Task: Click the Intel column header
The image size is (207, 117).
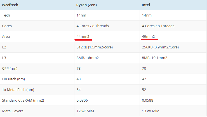Action: 146,5
